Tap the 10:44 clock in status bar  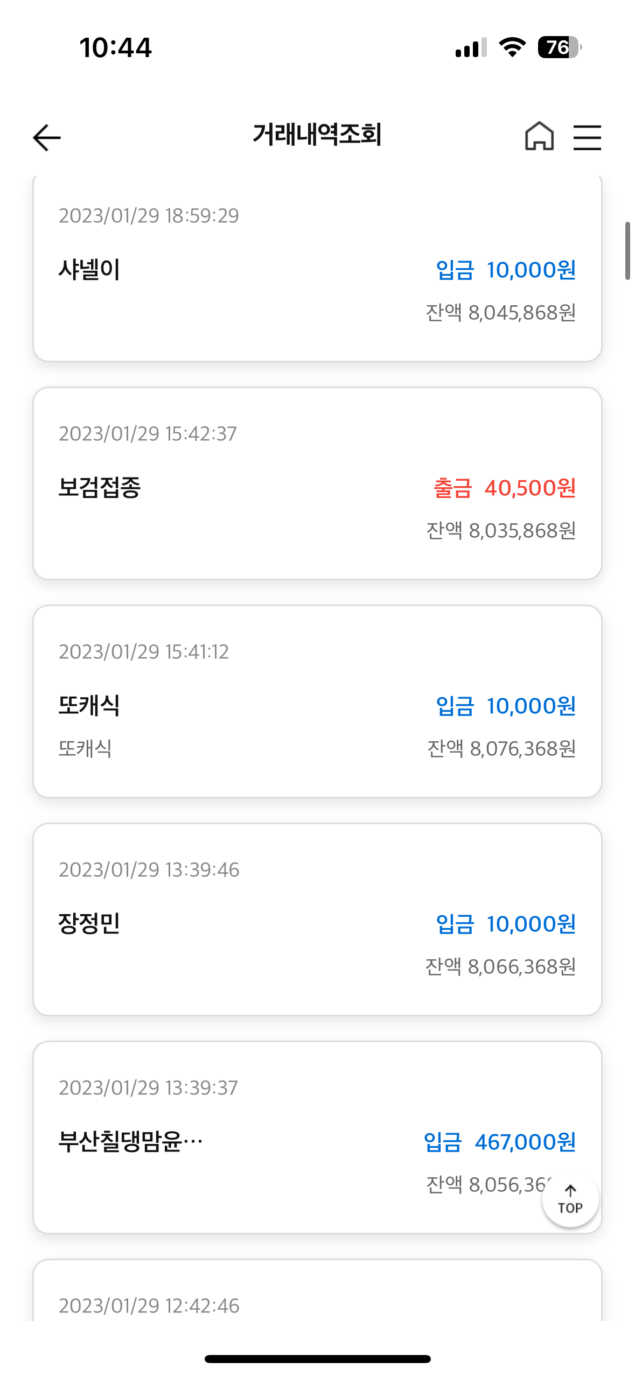point(116,47)
